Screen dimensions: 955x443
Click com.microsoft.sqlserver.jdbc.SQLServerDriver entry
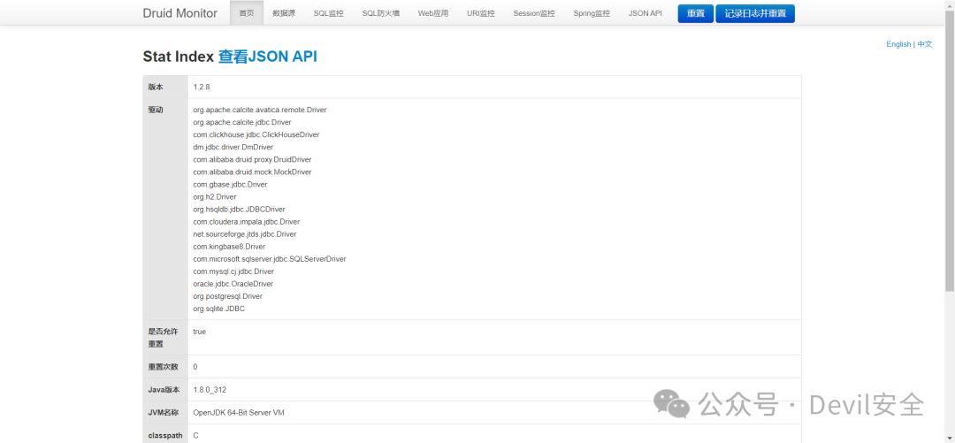coord(270,259)
